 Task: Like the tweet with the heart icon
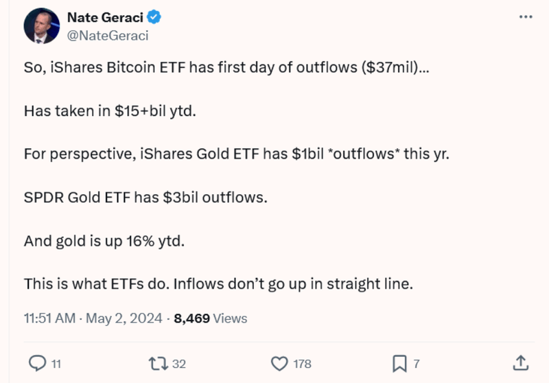pos(279,363)
